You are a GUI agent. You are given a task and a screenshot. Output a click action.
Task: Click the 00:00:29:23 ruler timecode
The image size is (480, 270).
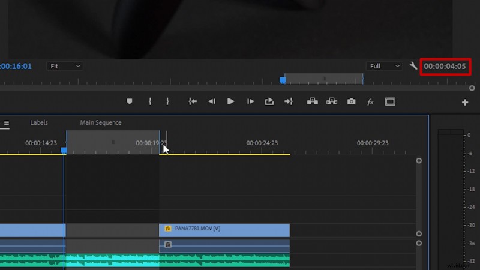(373, 143)
